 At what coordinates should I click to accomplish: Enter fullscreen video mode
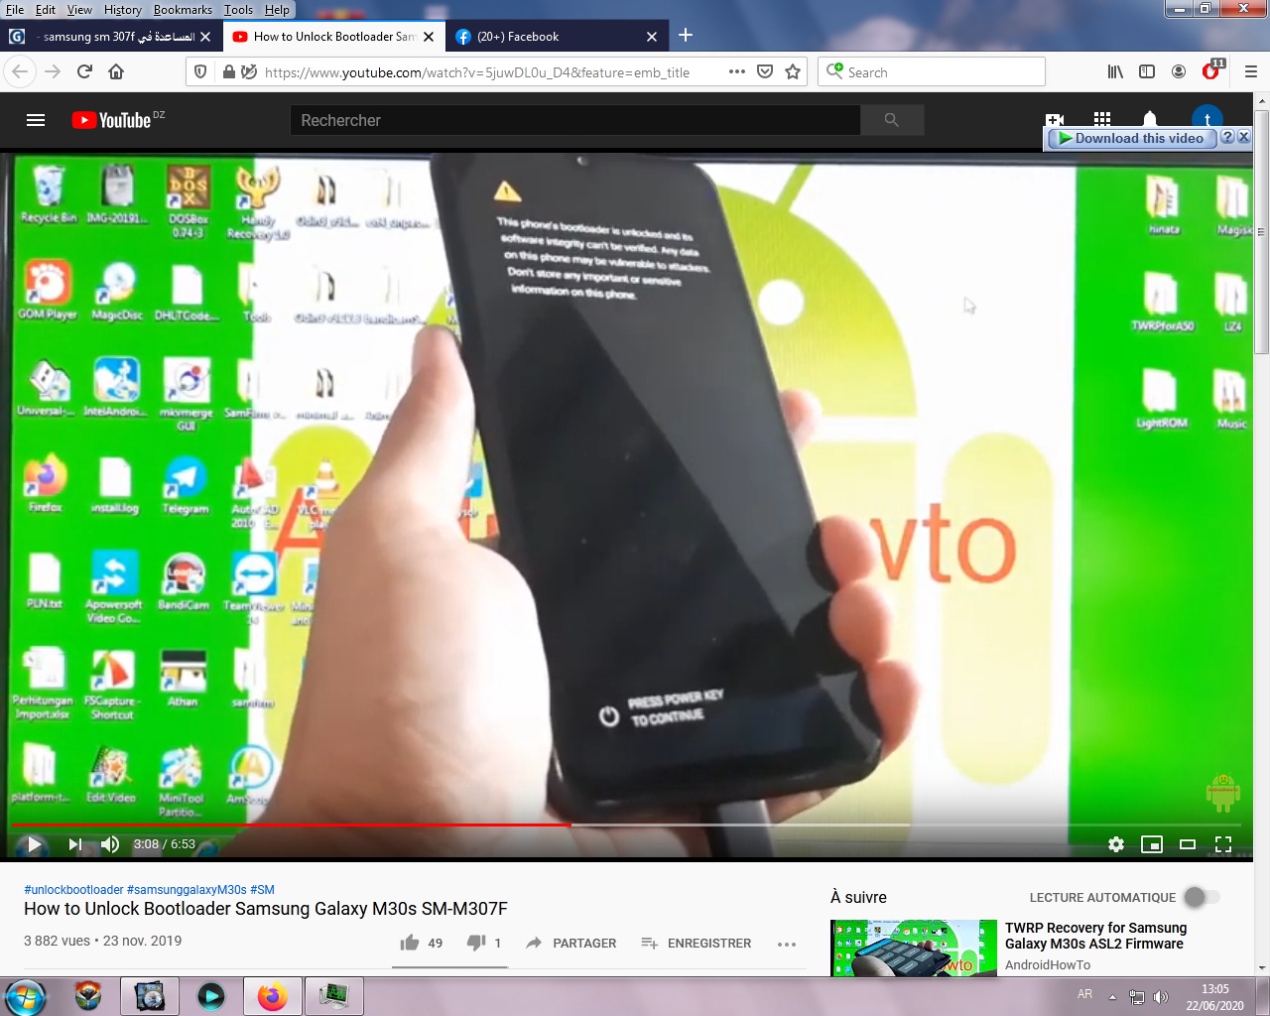point(1223,844)
